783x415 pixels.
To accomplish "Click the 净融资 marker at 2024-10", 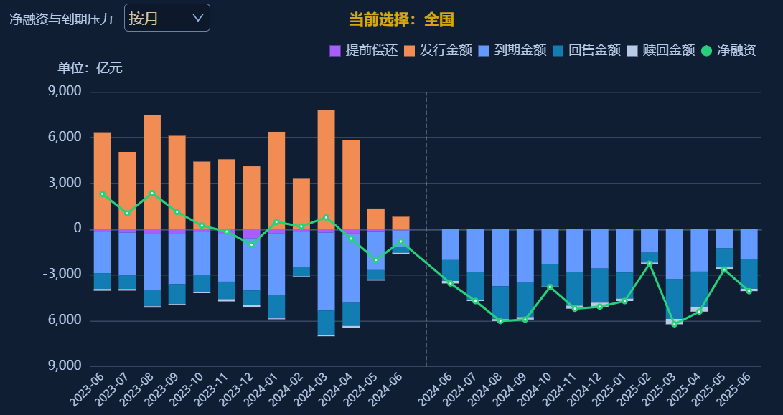I will (550, 287).
